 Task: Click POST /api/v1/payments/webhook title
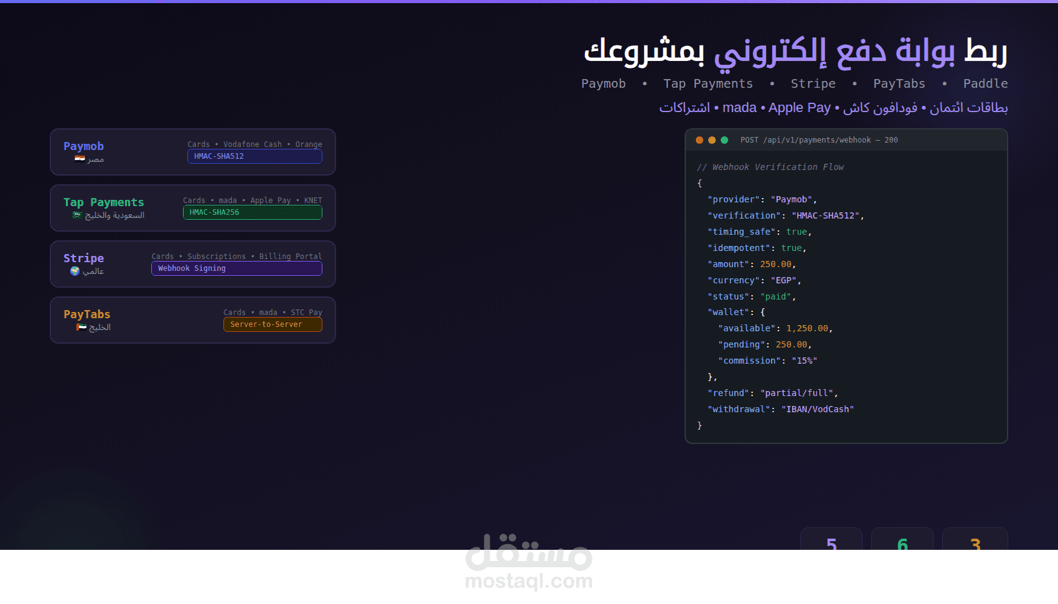(818, 140)
